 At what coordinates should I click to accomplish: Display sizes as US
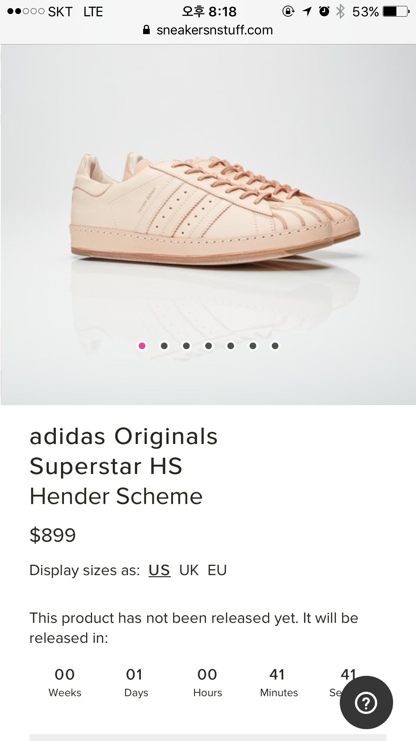[159, 570]
